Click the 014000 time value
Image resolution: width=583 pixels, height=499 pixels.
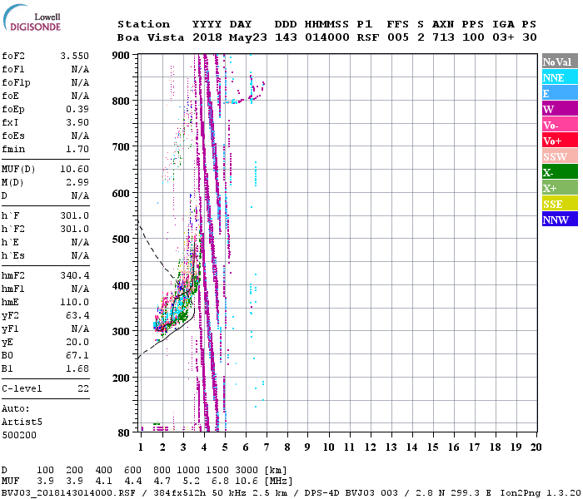pos(326,37)
